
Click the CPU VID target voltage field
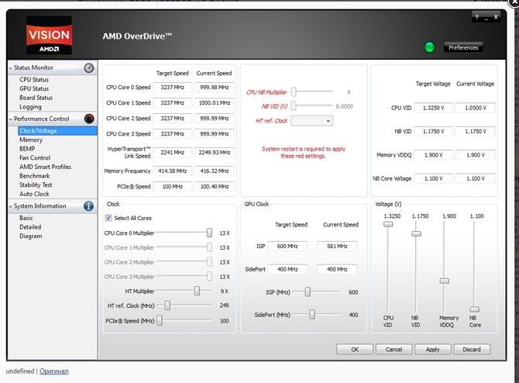[433, 108]
